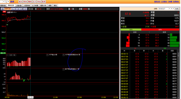The width and height of the screenshot is (181, 99).
Task: Click the ? help icon in large-holder panel
Action: tap(8, 55)
